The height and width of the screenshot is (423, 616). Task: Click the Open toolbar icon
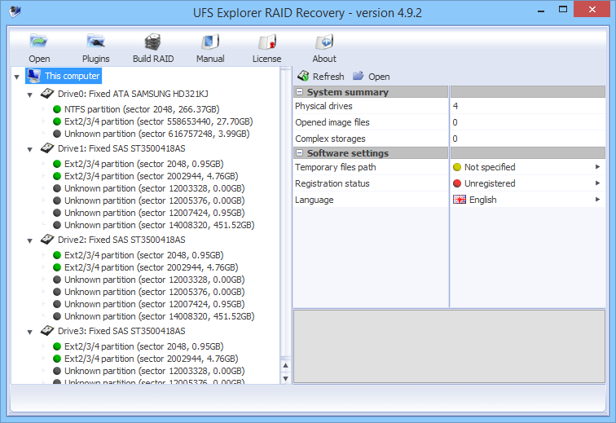[x=38, y=42]
